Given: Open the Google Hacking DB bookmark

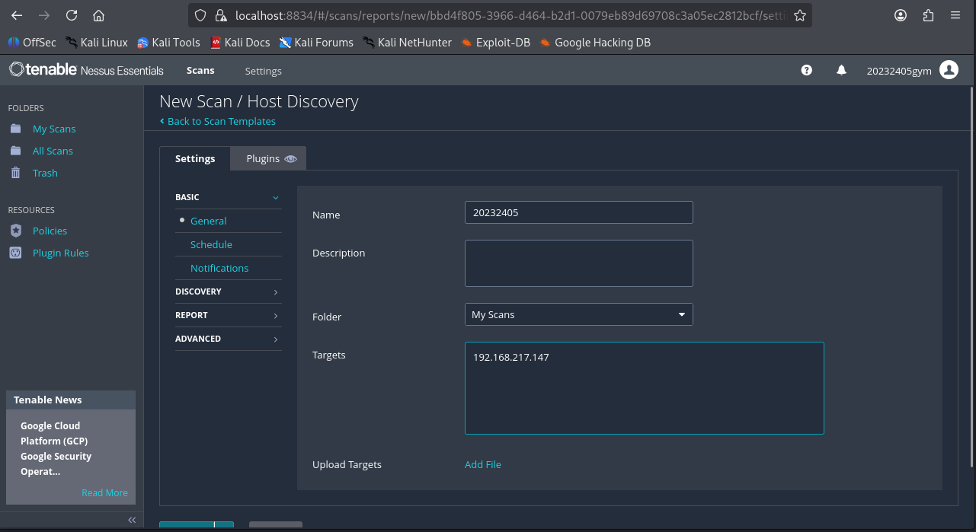Looking at the screenshot, I should 595,43.
